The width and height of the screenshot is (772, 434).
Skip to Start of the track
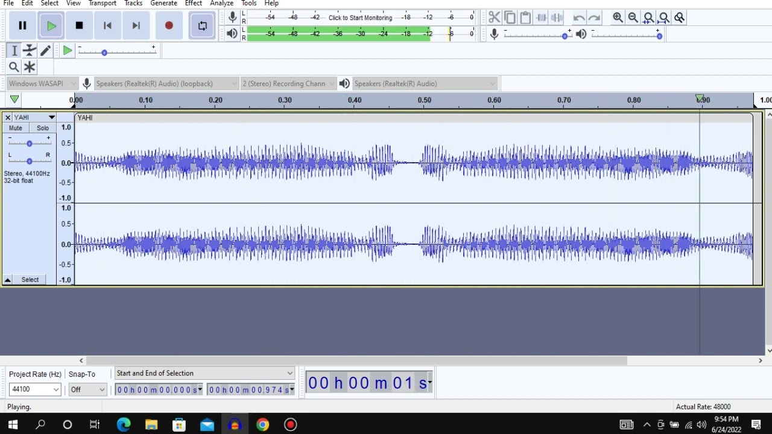pyautogui.click(x=107, y=25)
